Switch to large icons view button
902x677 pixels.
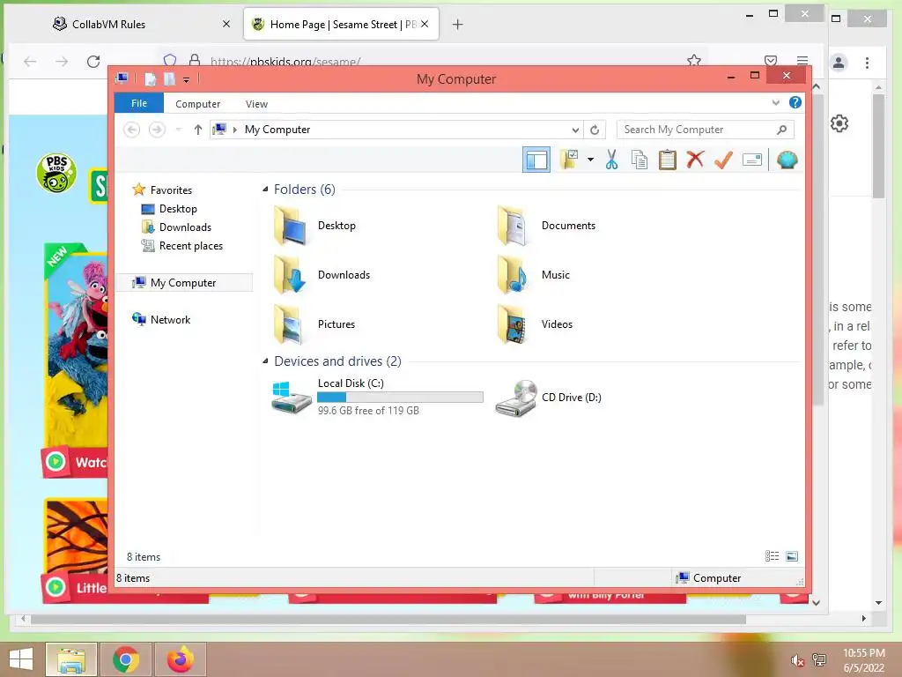792,555
